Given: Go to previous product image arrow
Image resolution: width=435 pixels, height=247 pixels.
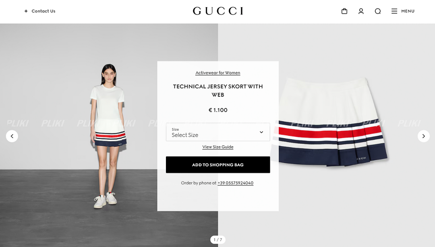Looking at the screenshot, I should [x=12, y=136].
